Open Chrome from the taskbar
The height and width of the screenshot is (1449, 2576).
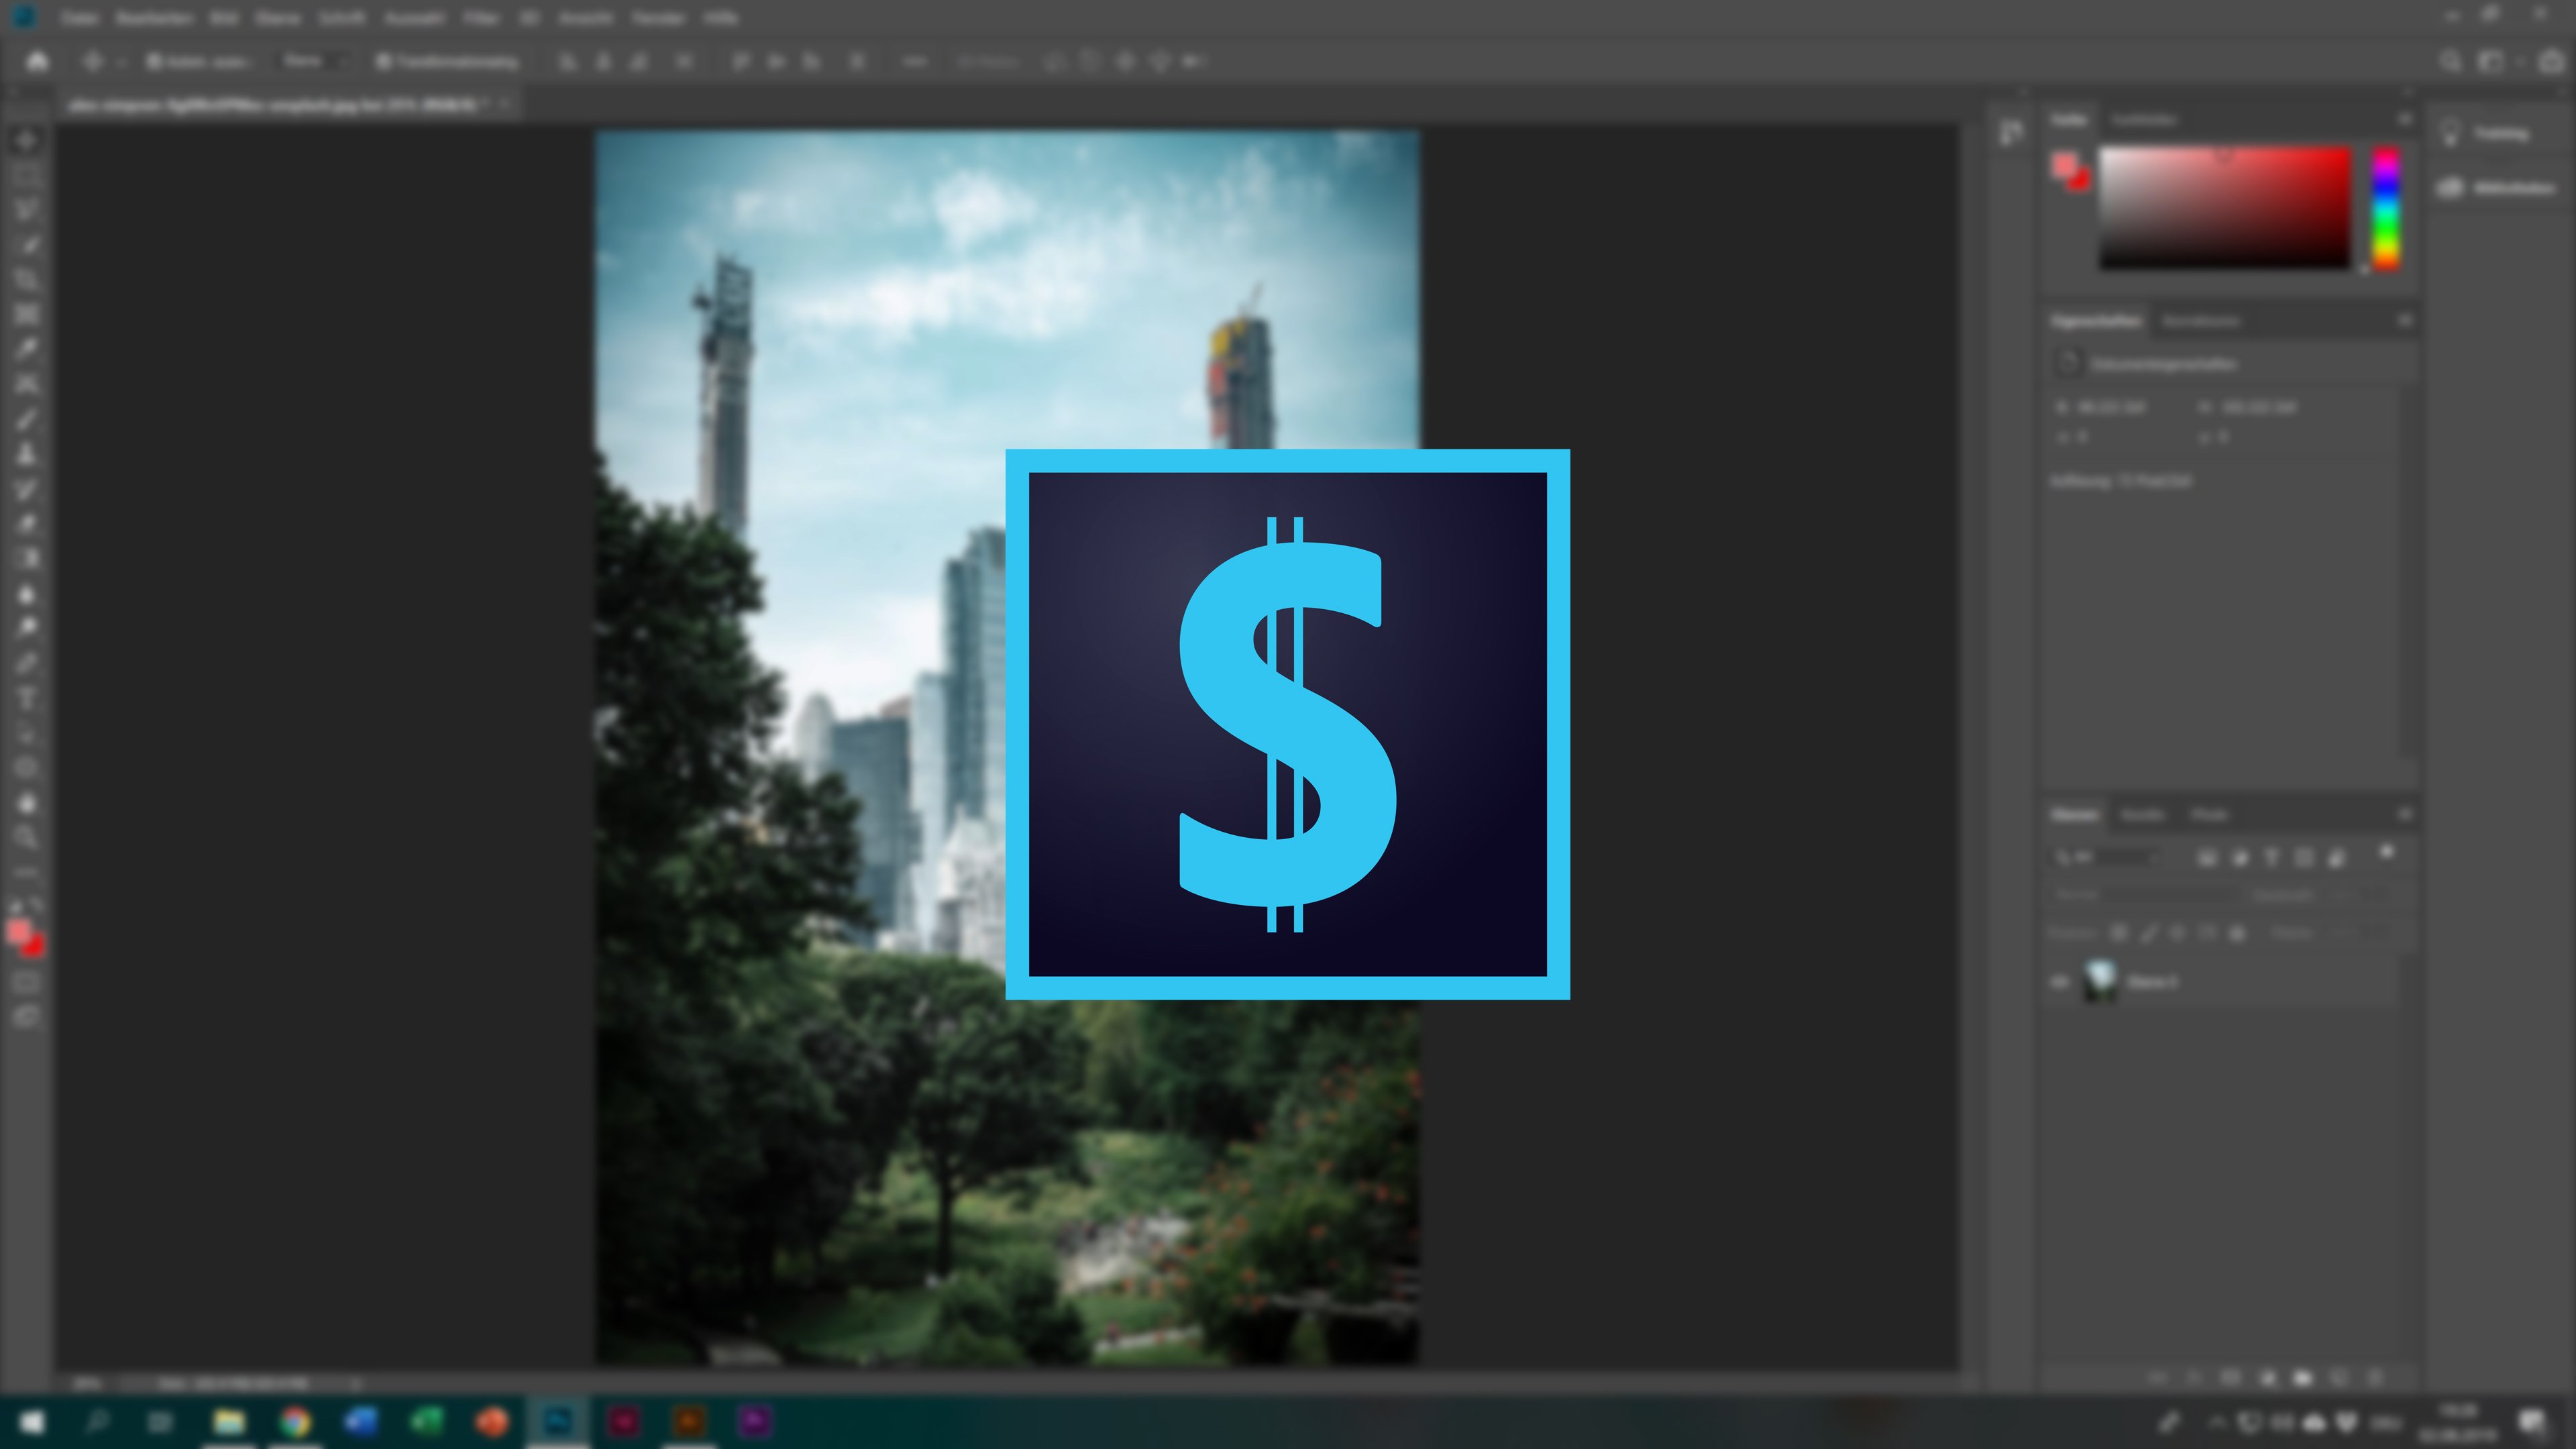pos(294,1422)
